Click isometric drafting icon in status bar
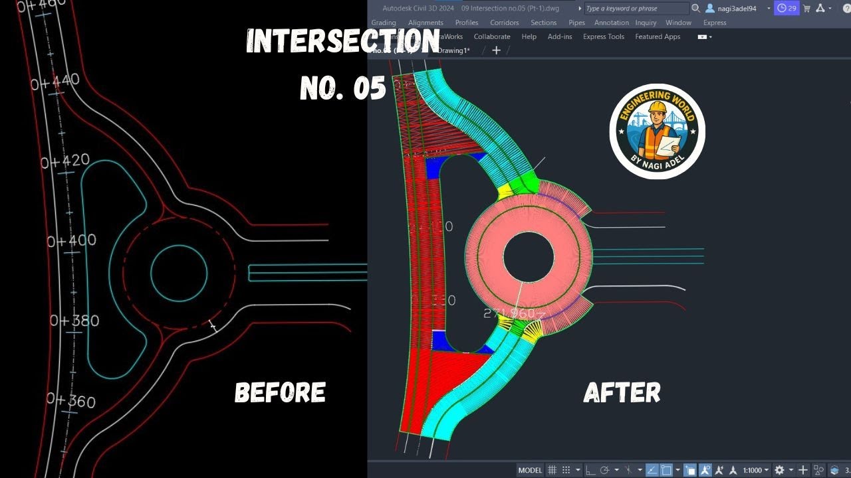The height and width of the screenshot is (478, 851). coord(628,470)
